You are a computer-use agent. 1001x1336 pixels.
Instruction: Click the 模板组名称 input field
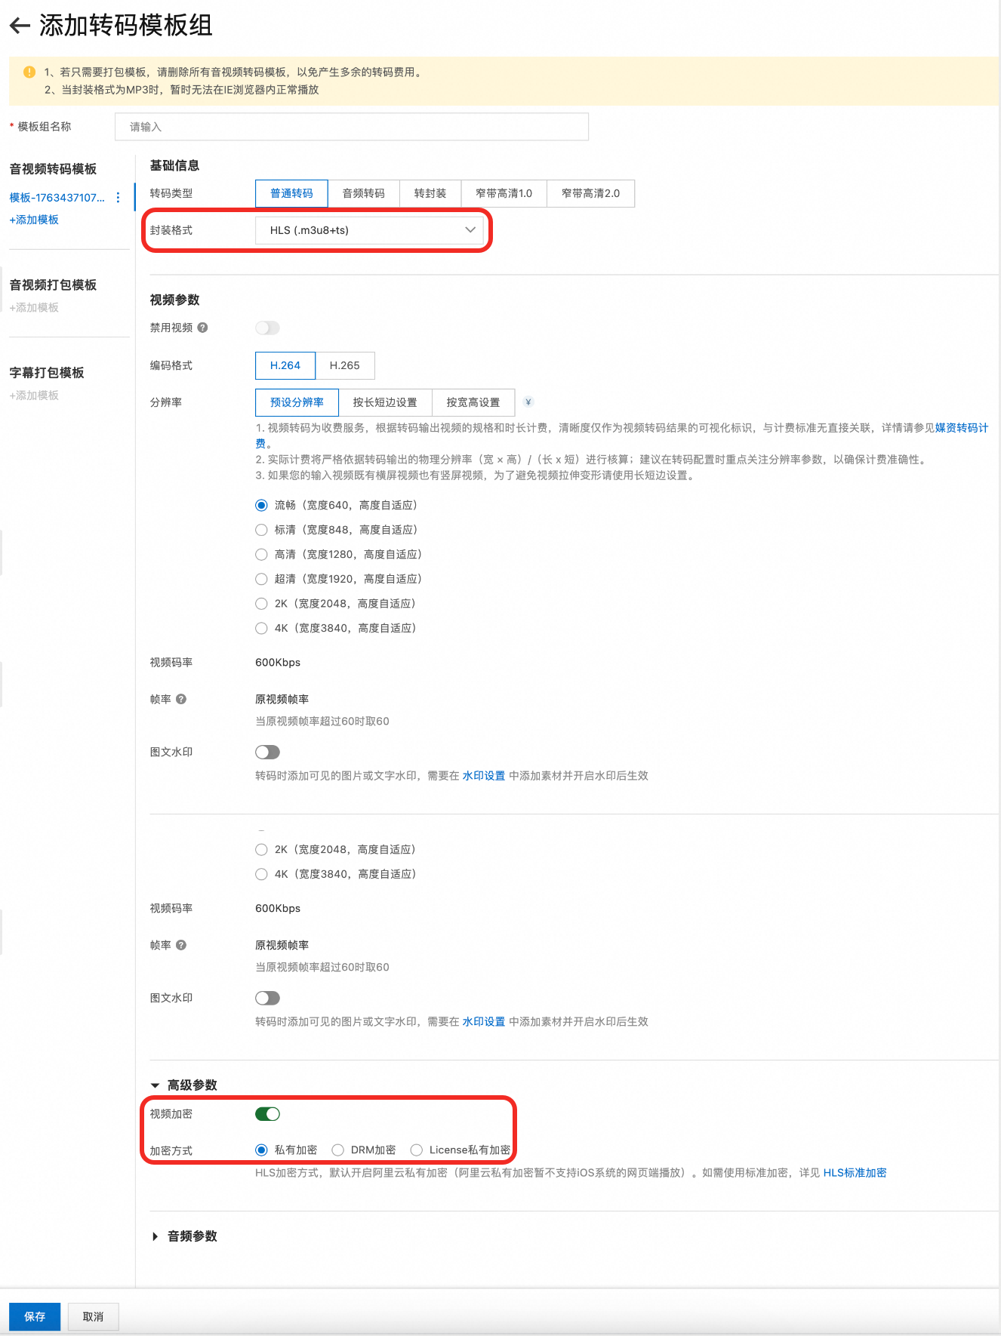[352, 127]
